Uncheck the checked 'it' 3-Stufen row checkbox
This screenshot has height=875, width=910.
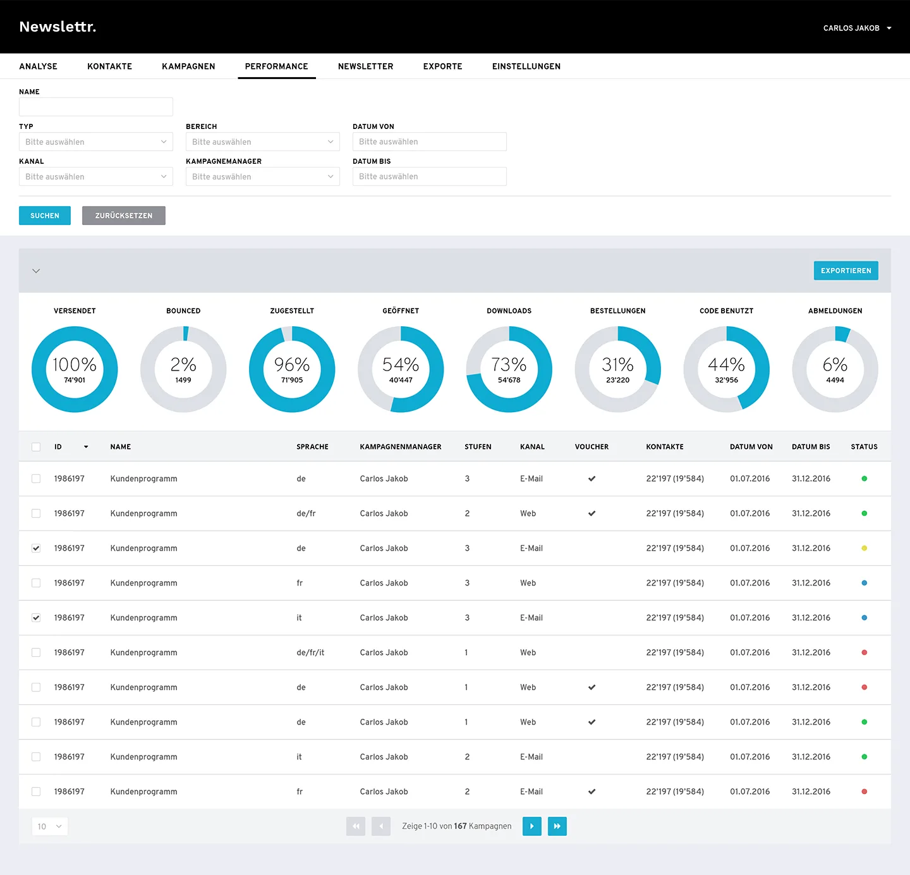tap(36, 618)
